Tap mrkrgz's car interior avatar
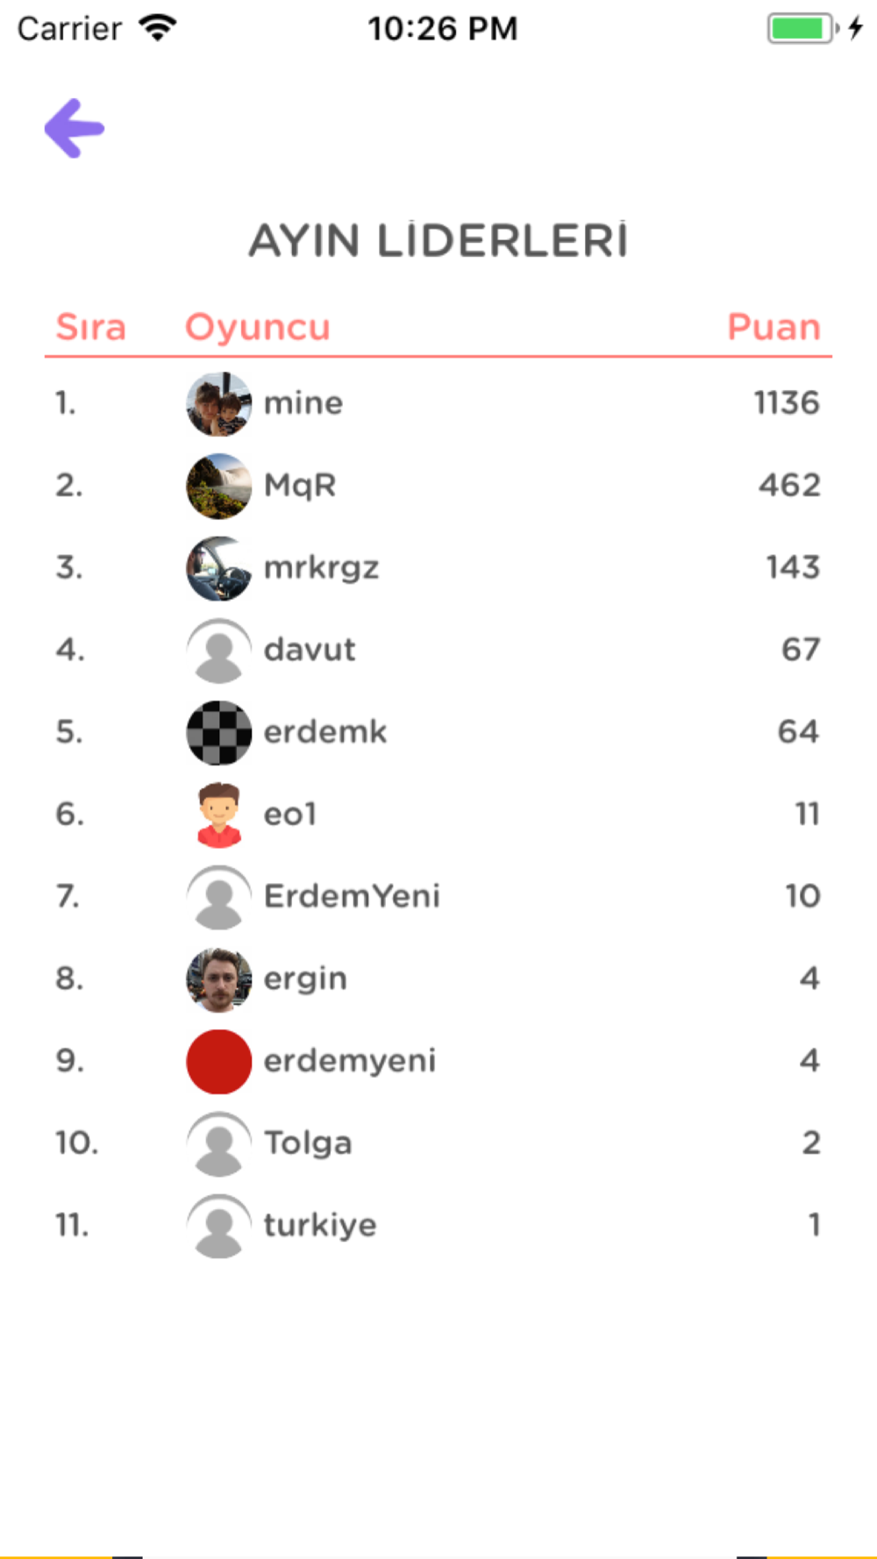Screen dimensions: 877x1559 (218, 568)
